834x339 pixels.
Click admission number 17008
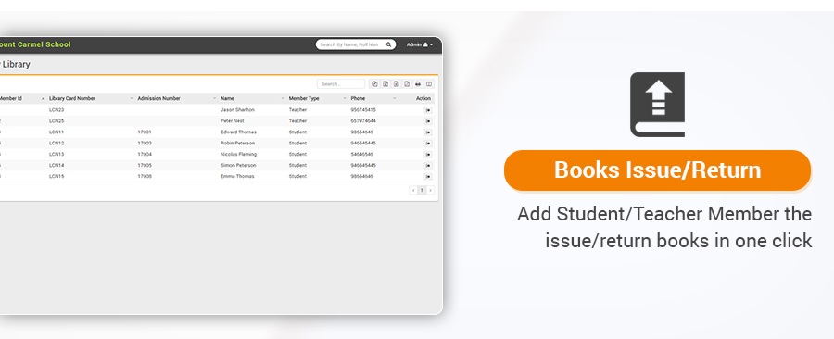pyautogui.click(x=145, y=176)
